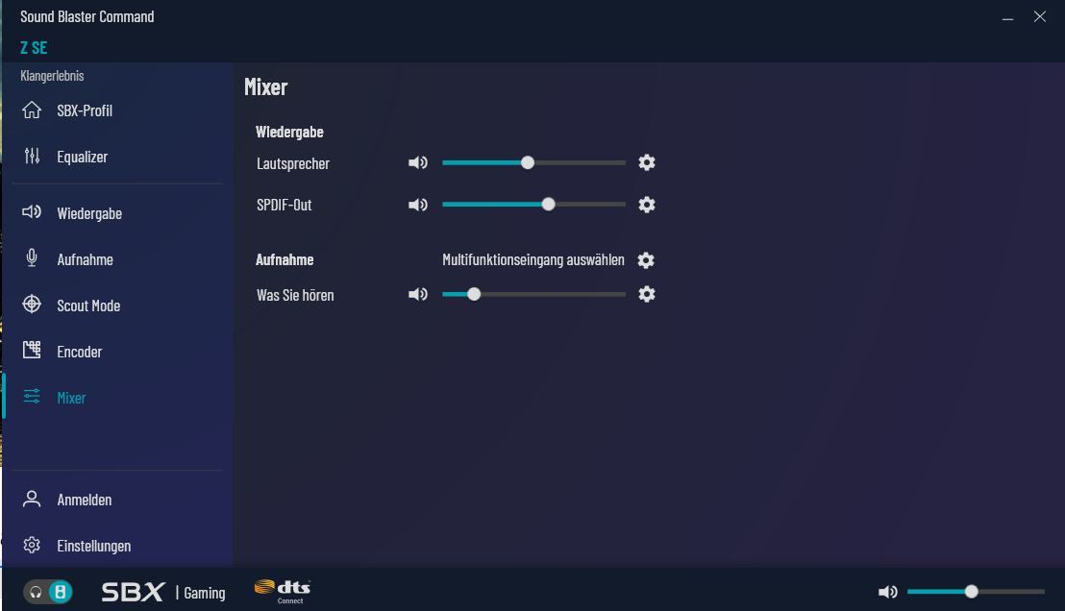Image resolution: width=1065 pixels, height=611 pixels.
Task: Minimize the Sound Blaster Command window
Action: 1008,17
